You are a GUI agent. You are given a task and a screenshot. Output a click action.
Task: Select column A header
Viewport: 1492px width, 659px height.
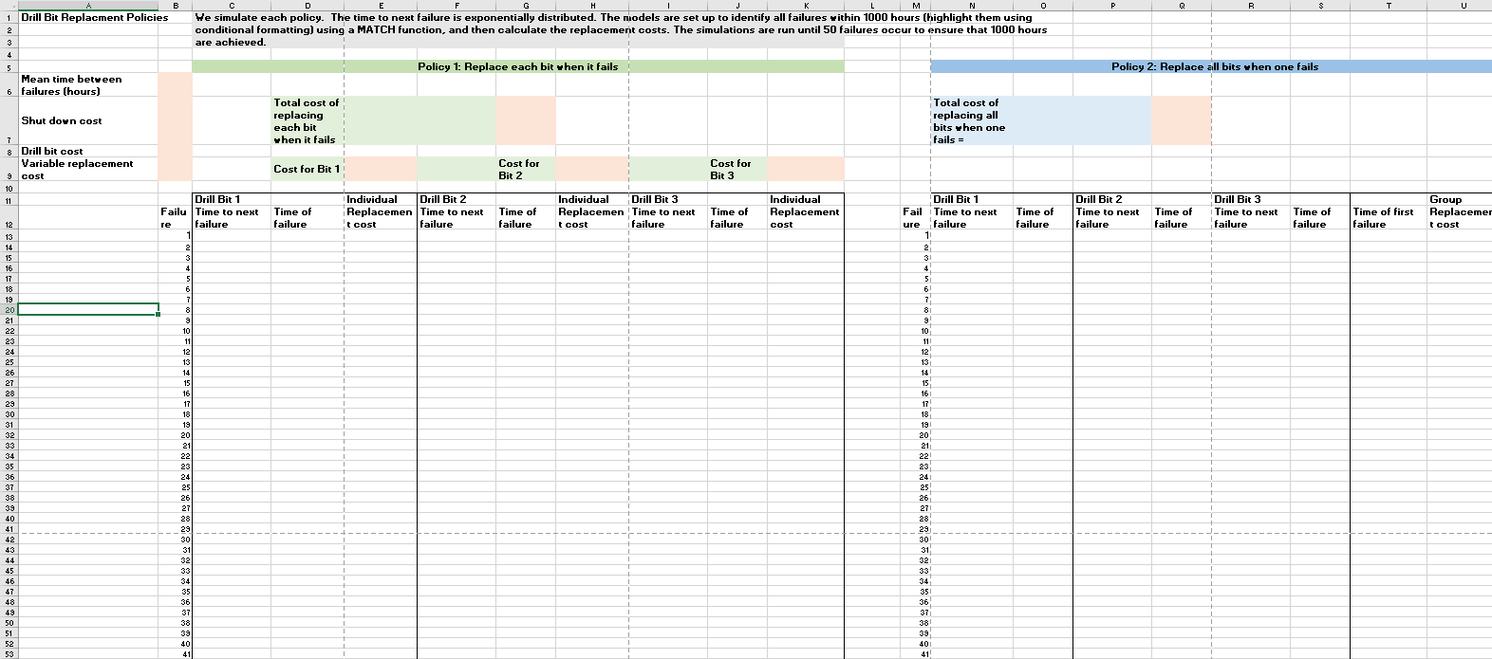(88, 6)
